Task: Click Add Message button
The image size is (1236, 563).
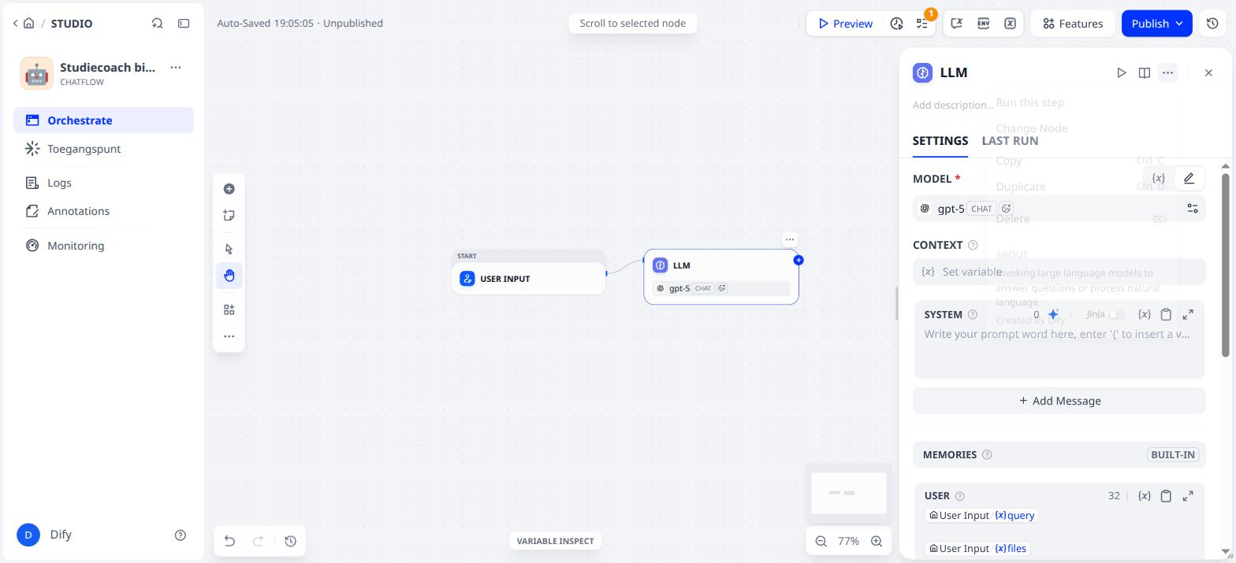Action: click(1059, 401)
